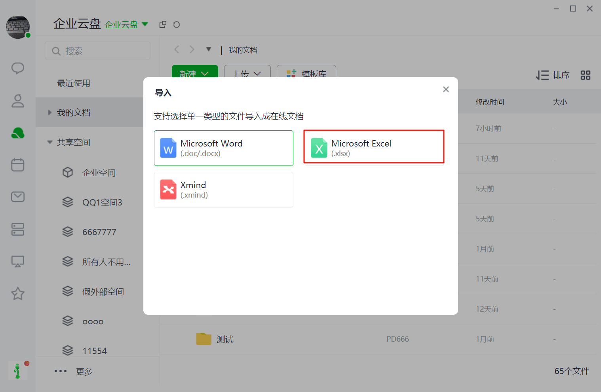The width and height of the screenshot is (601, 392).
Task: Open the contacts icon in the sidebar
Action: coord(18,101)
